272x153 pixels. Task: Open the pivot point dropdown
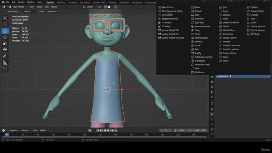click(100, 7)
